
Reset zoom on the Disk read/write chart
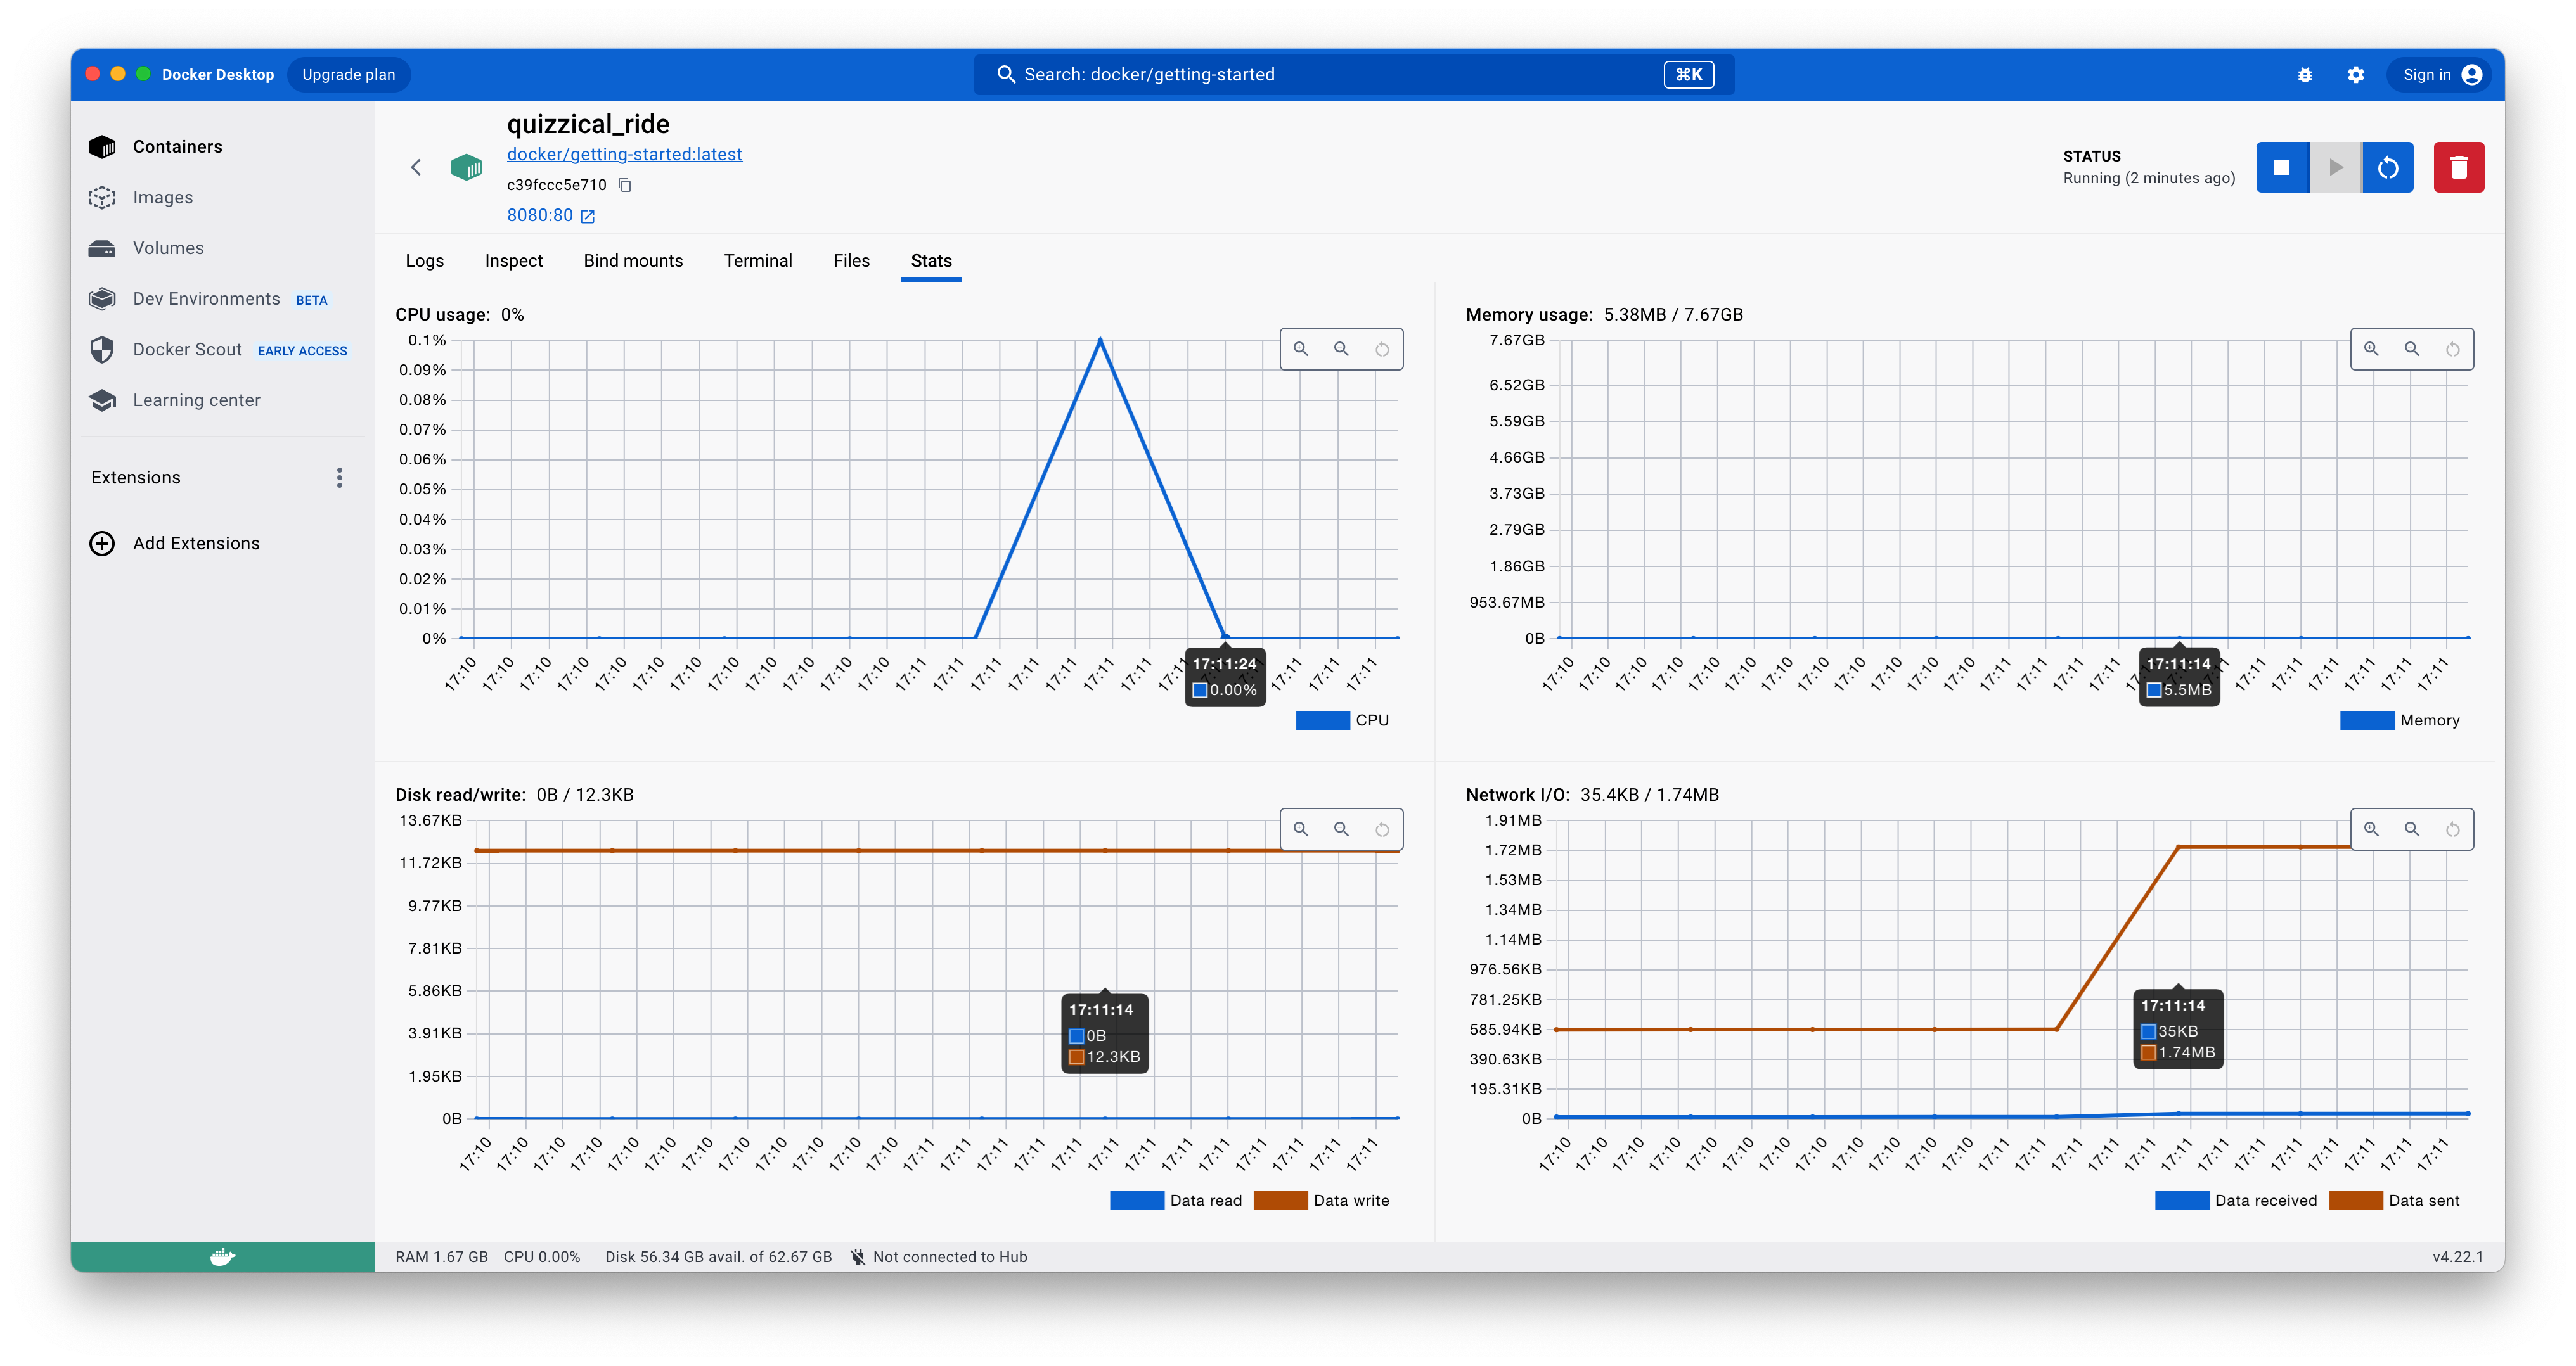click(1382, 829)
